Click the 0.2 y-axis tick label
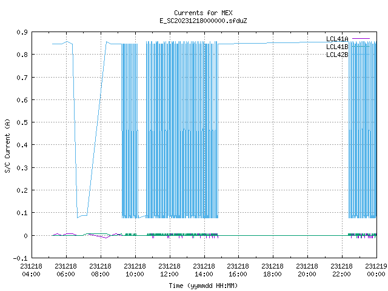The height and width of the screenshot is (291, 388). pos(22,190)
